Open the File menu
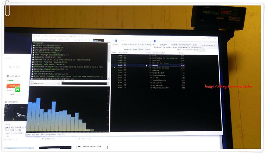Image resolution: width=265 pixels, height=154 pixels. [36, 40]
